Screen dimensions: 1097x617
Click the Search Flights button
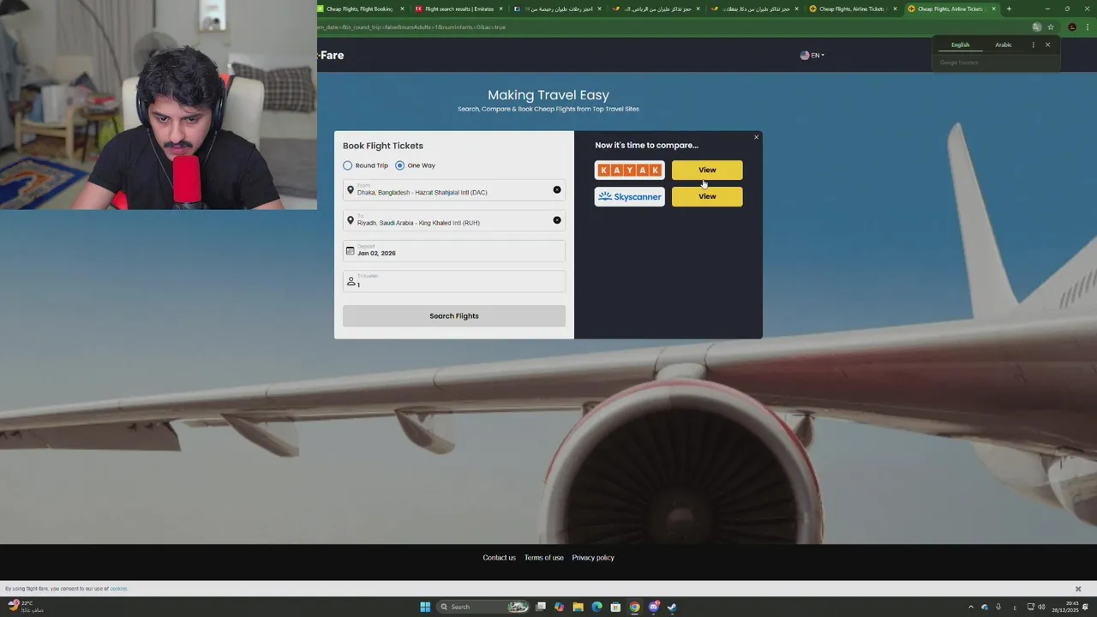click(454, 316)
